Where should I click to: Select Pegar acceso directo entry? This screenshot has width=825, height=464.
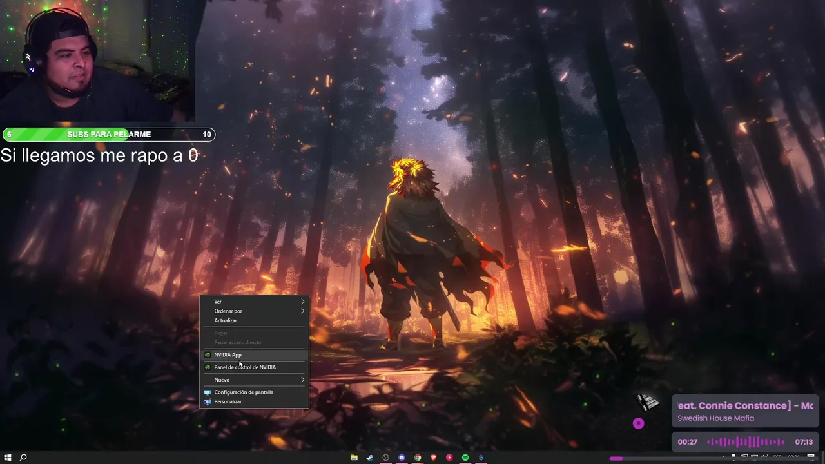coord(254,342)
